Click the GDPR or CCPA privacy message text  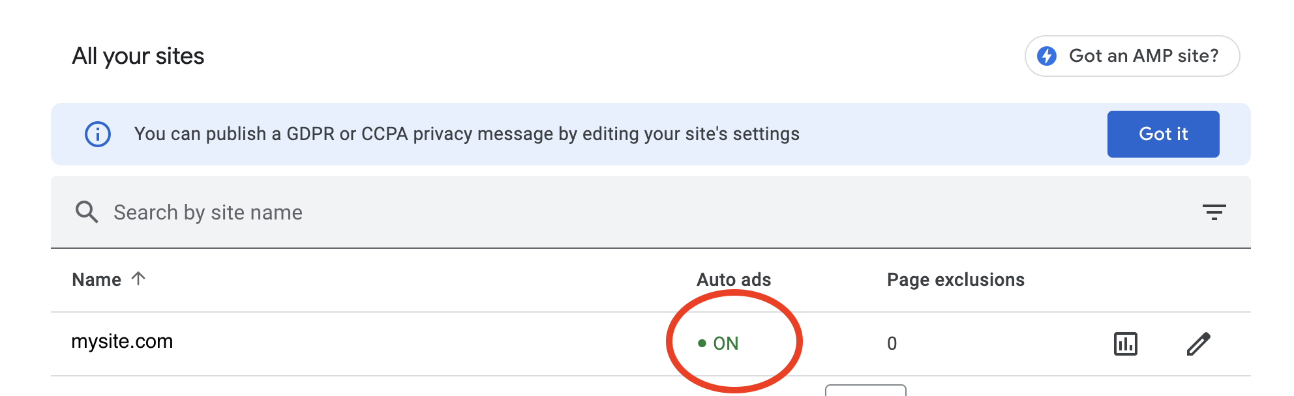click(467, 134)
